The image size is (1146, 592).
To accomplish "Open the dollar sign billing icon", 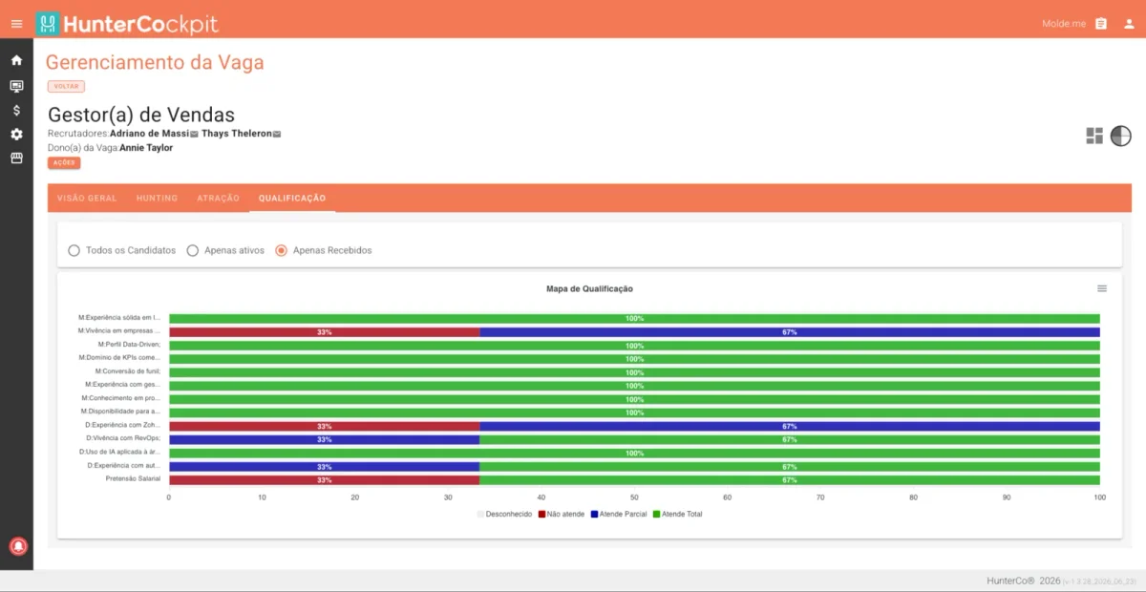I will pyautogui.click(x=16, y=110).
